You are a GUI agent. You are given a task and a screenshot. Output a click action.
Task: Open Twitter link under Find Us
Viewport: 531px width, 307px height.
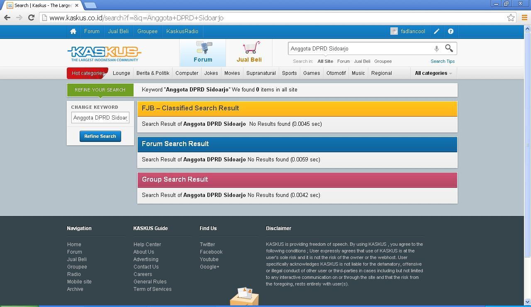coord(207,245)
